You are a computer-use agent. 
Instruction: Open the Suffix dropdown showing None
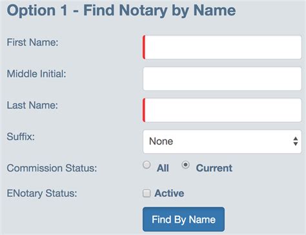(x=222, y=141)
